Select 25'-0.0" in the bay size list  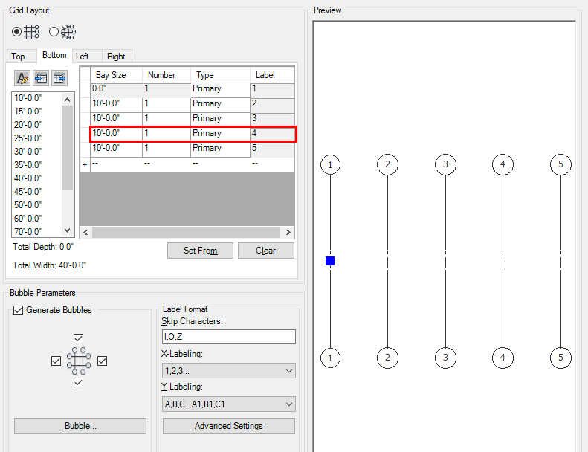point(28,138)
